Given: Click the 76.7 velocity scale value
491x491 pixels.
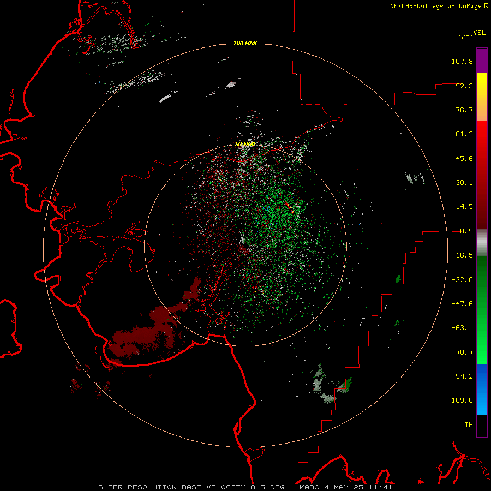Looking at the screenshot, I should tap(464, 110).
